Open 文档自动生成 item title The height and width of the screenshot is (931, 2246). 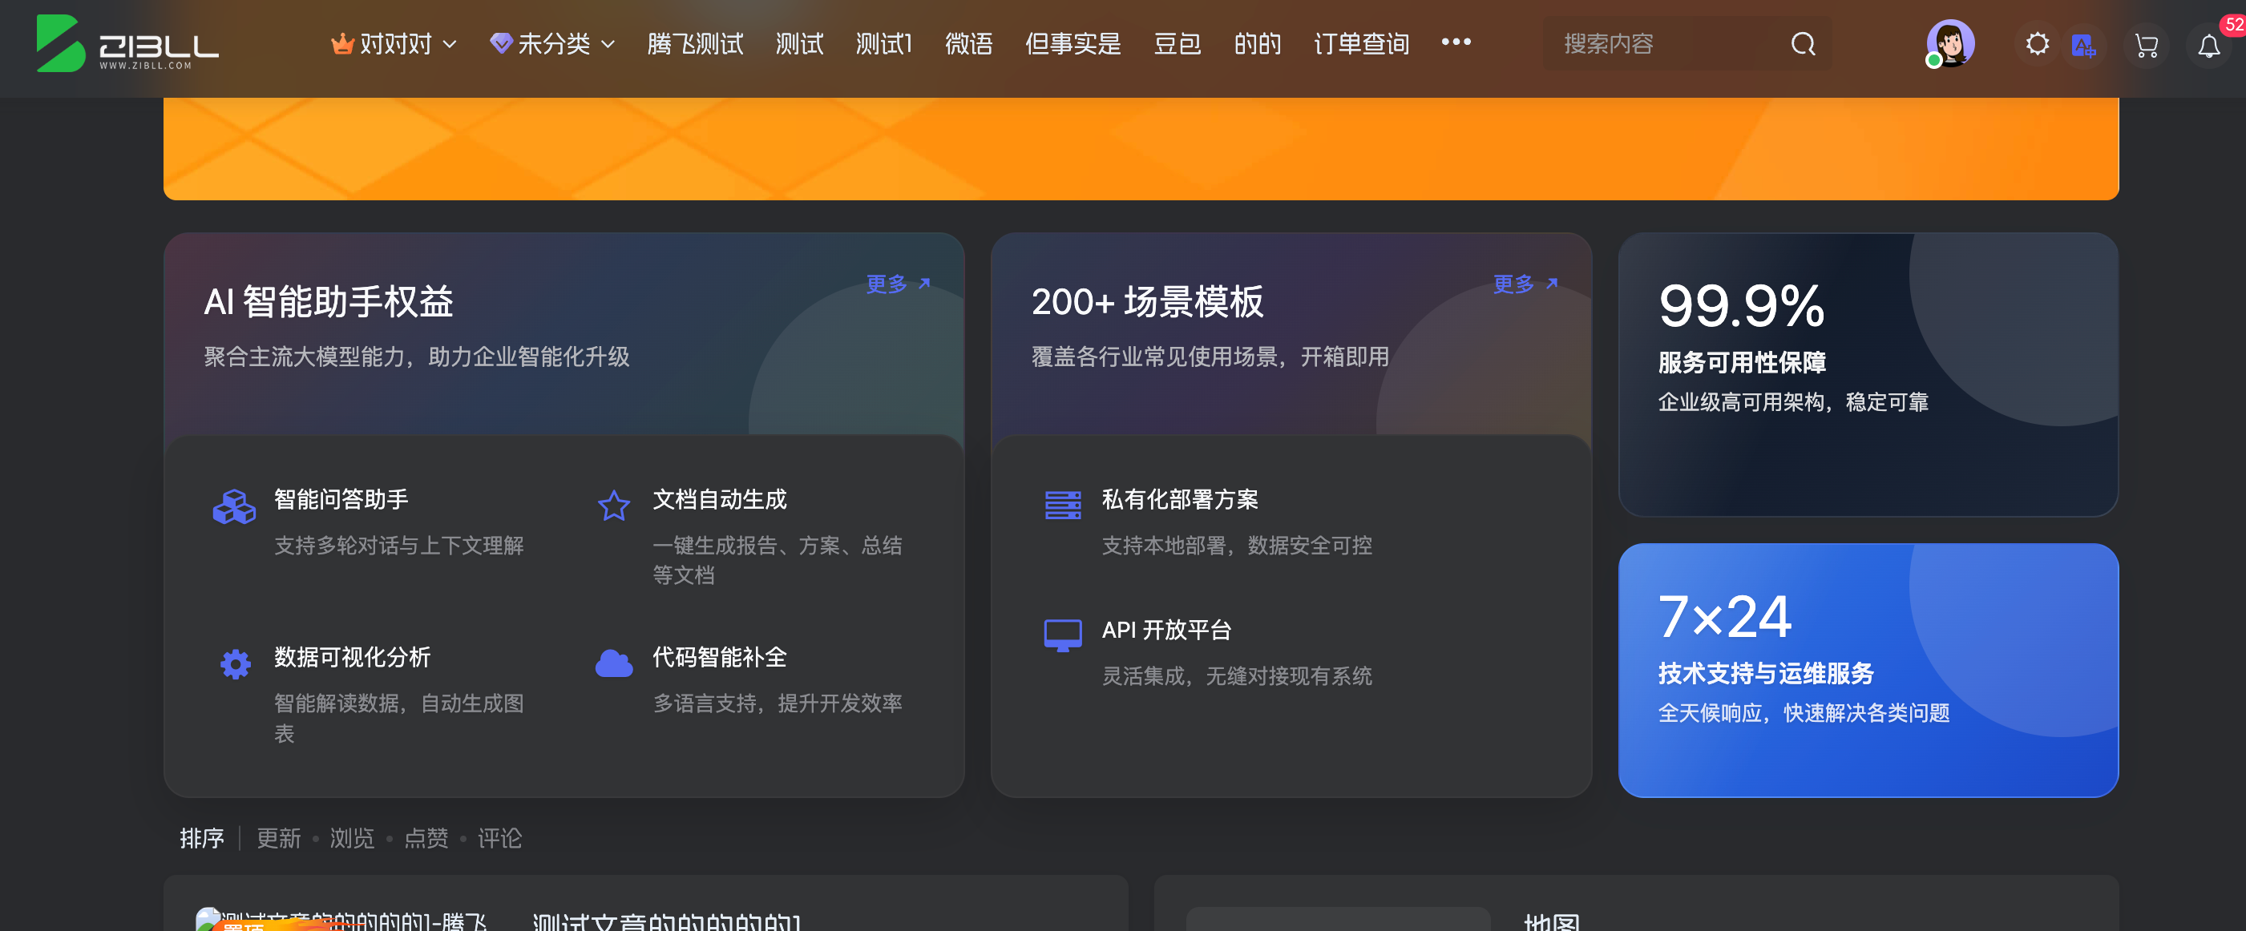tap(719, 499)
